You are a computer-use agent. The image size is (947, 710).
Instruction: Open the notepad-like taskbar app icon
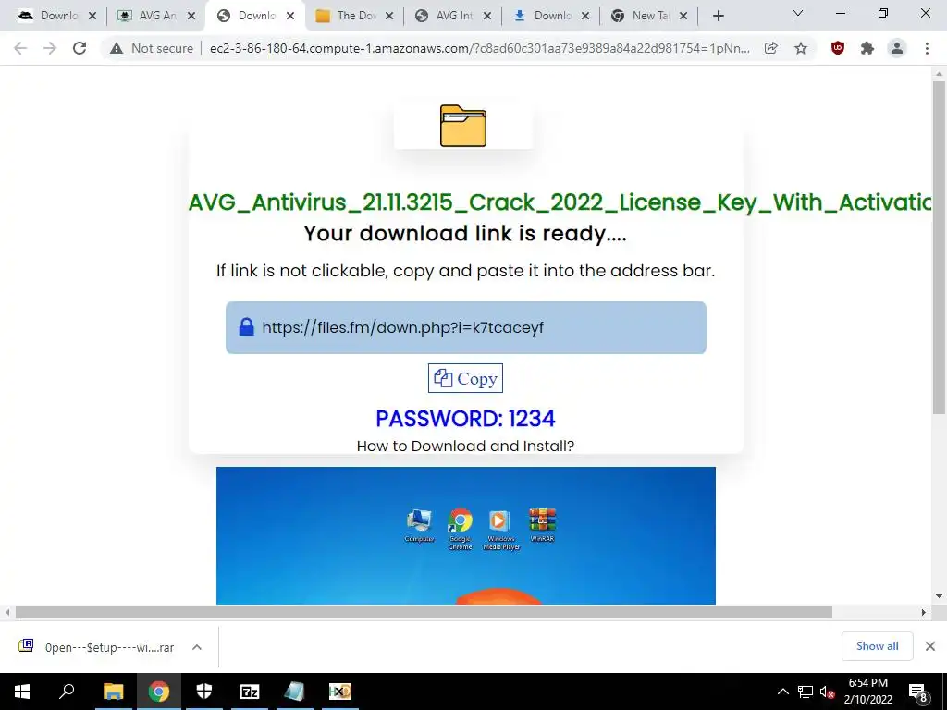tap(295, 692)
